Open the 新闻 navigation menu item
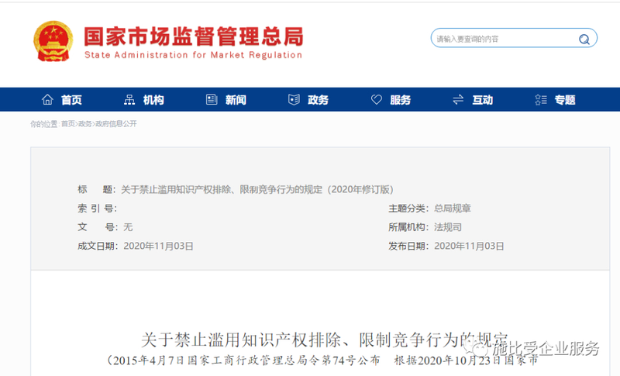620x376 pixels. coord(236,100)
